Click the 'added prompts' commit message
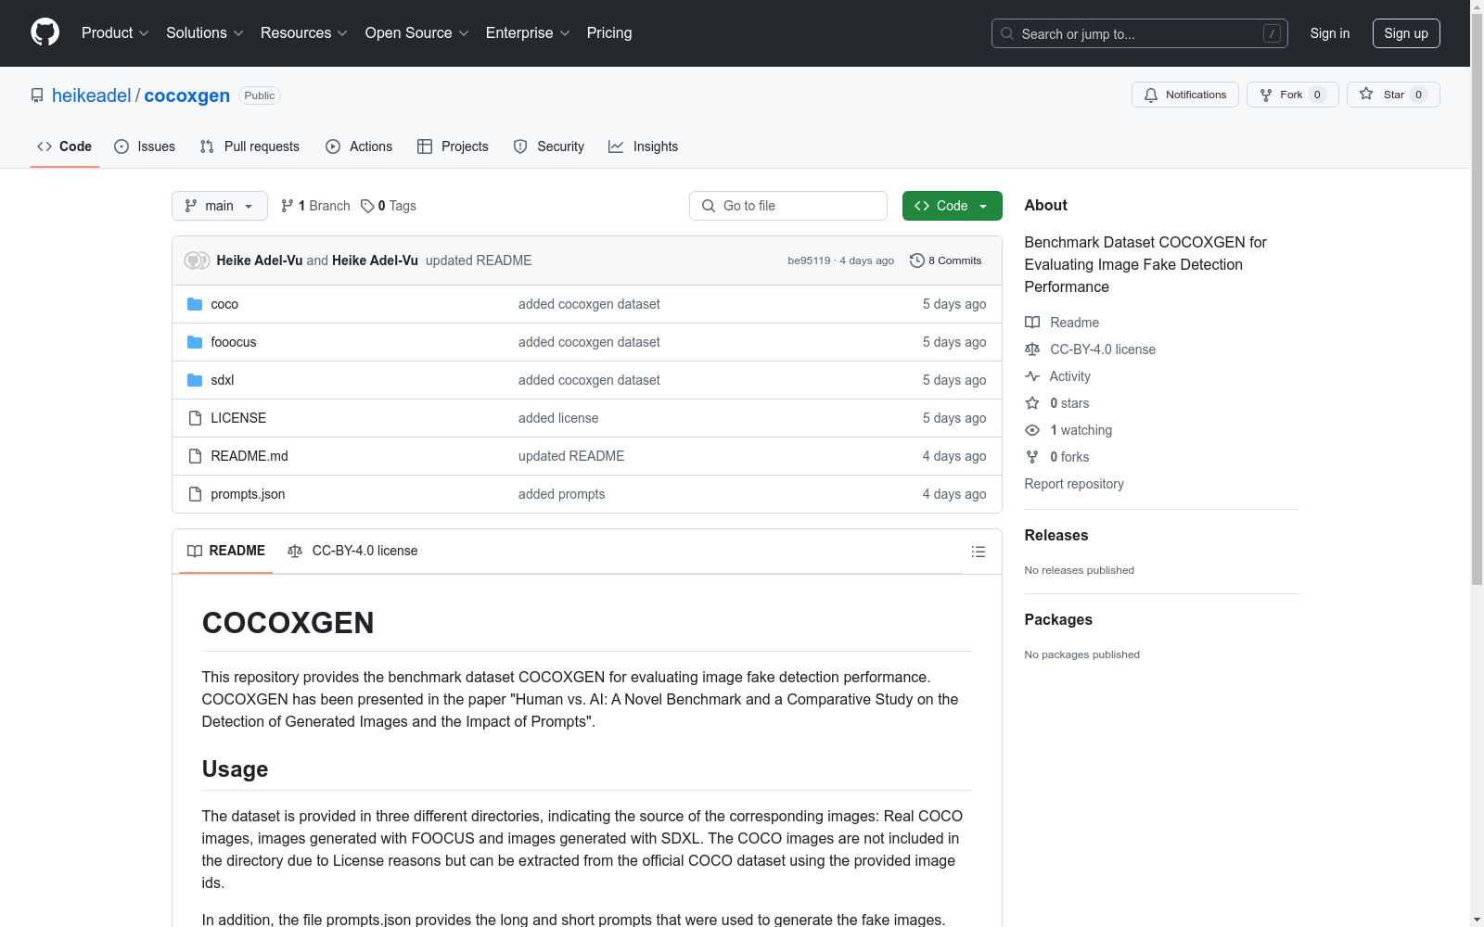1484x927 pixels. 562,494
